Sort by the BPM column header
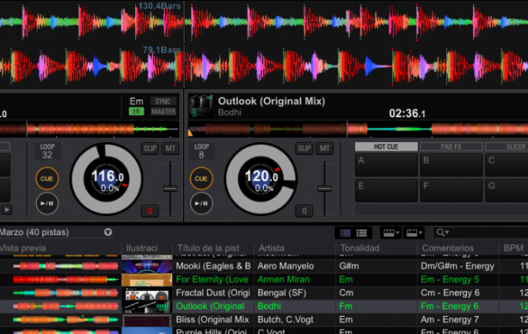The image size is (528, 334). tap(513, 248)
